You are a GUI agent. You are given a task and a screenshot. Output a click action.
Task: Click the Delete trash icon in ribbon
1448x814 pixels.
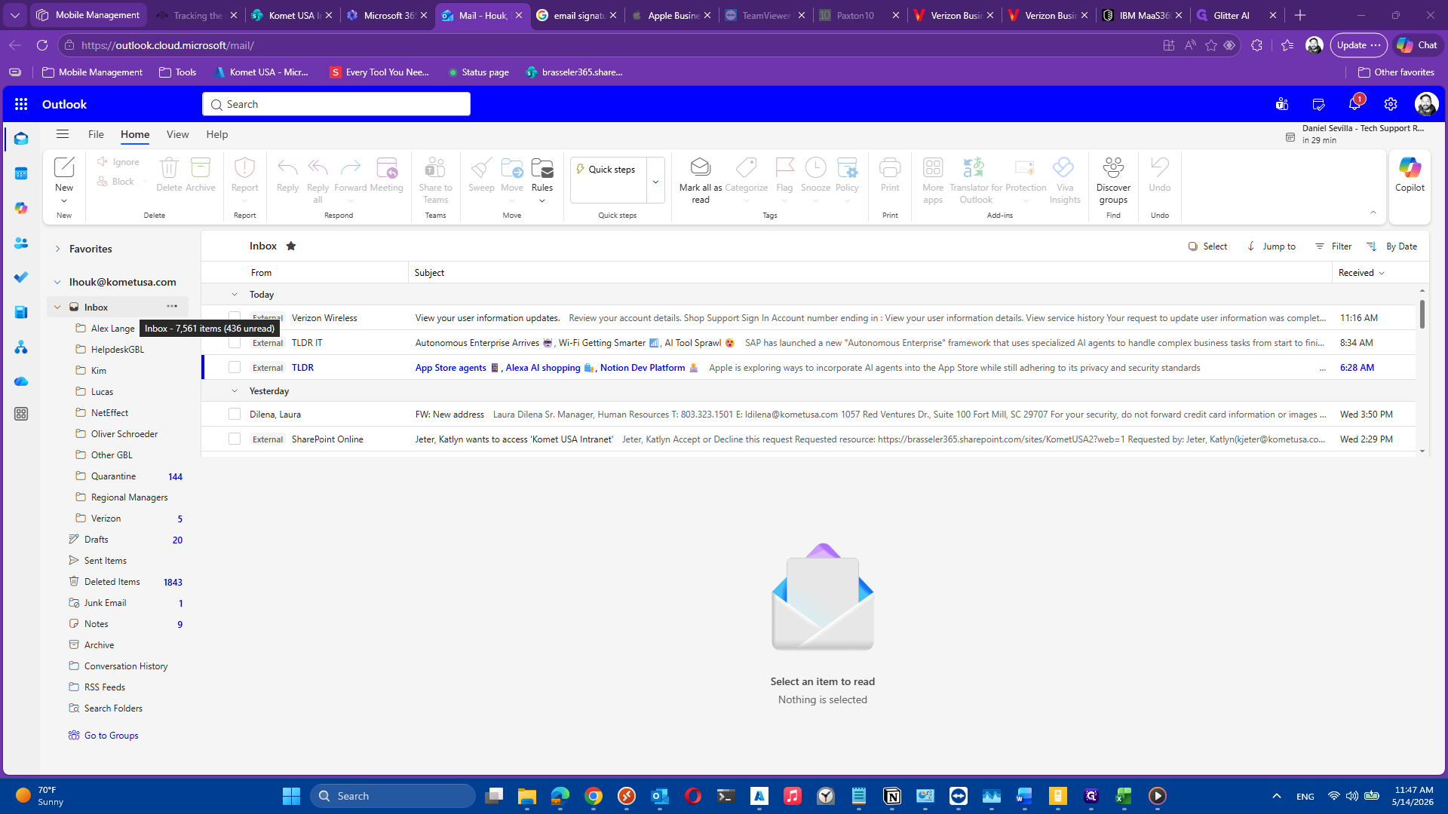click(x=169, y=167)
